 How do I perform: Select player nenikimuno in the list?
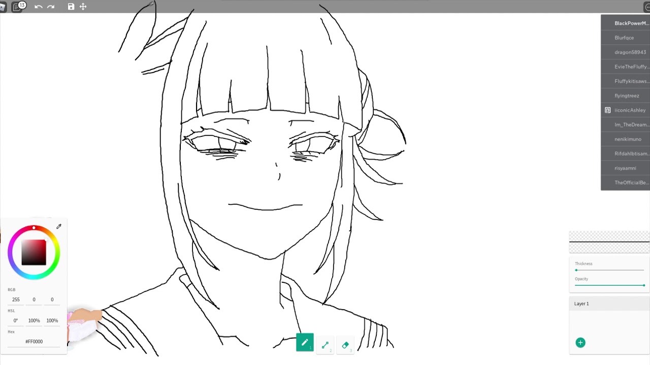click(625, 139)
